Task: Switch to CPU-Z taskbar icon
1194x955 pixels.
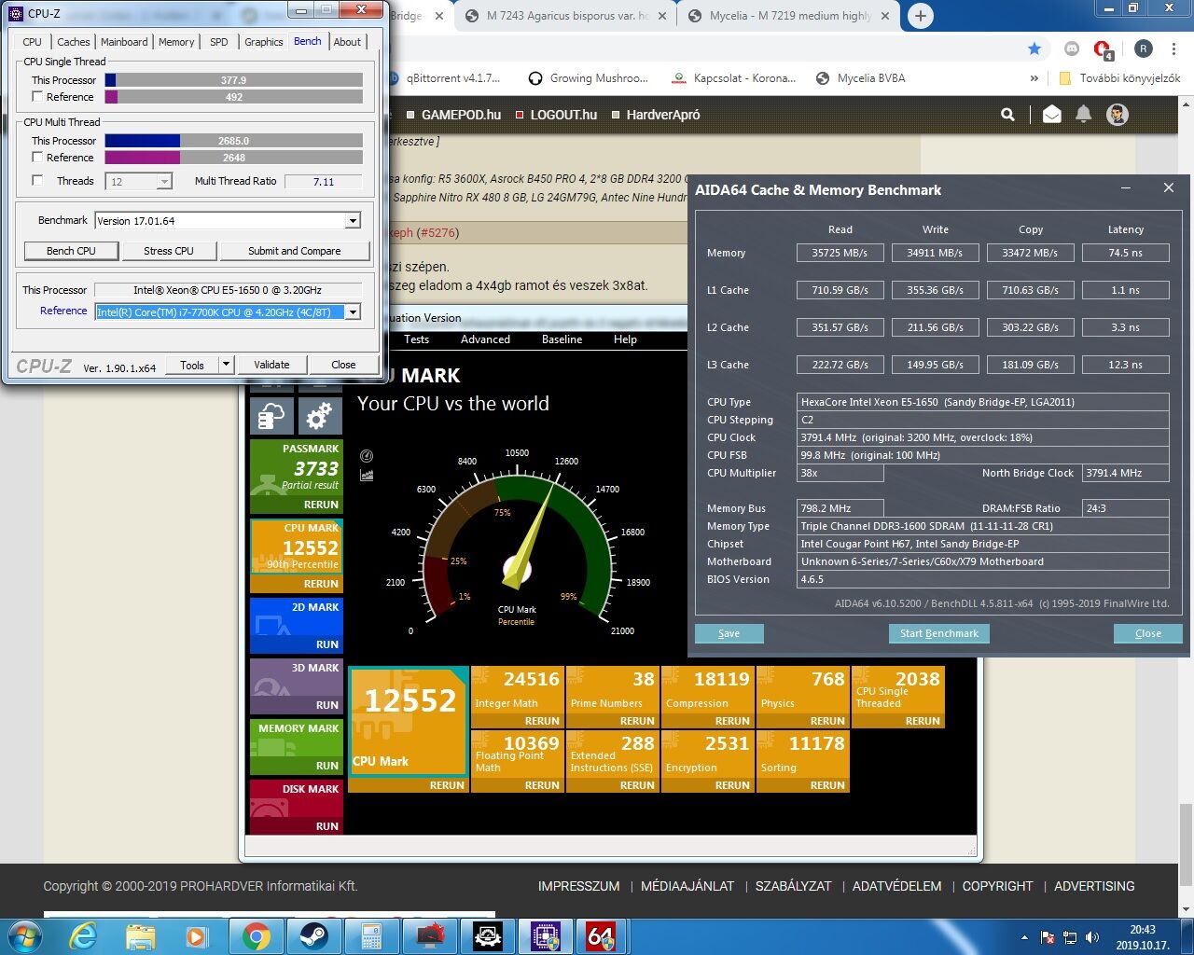Action: pos(545,936)
